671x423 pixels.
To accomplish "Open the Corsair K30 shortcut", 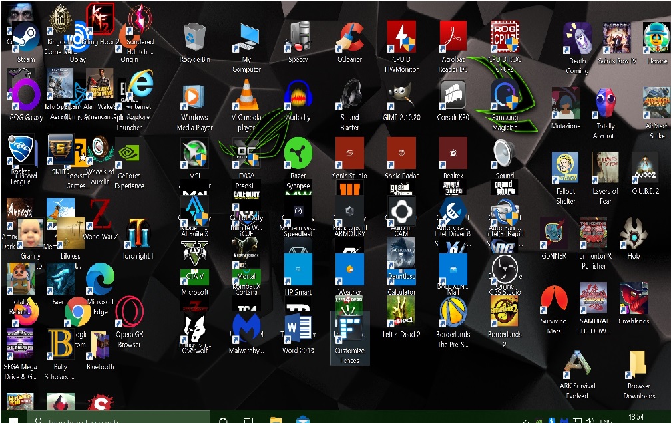I will click(x=453, y=95).
